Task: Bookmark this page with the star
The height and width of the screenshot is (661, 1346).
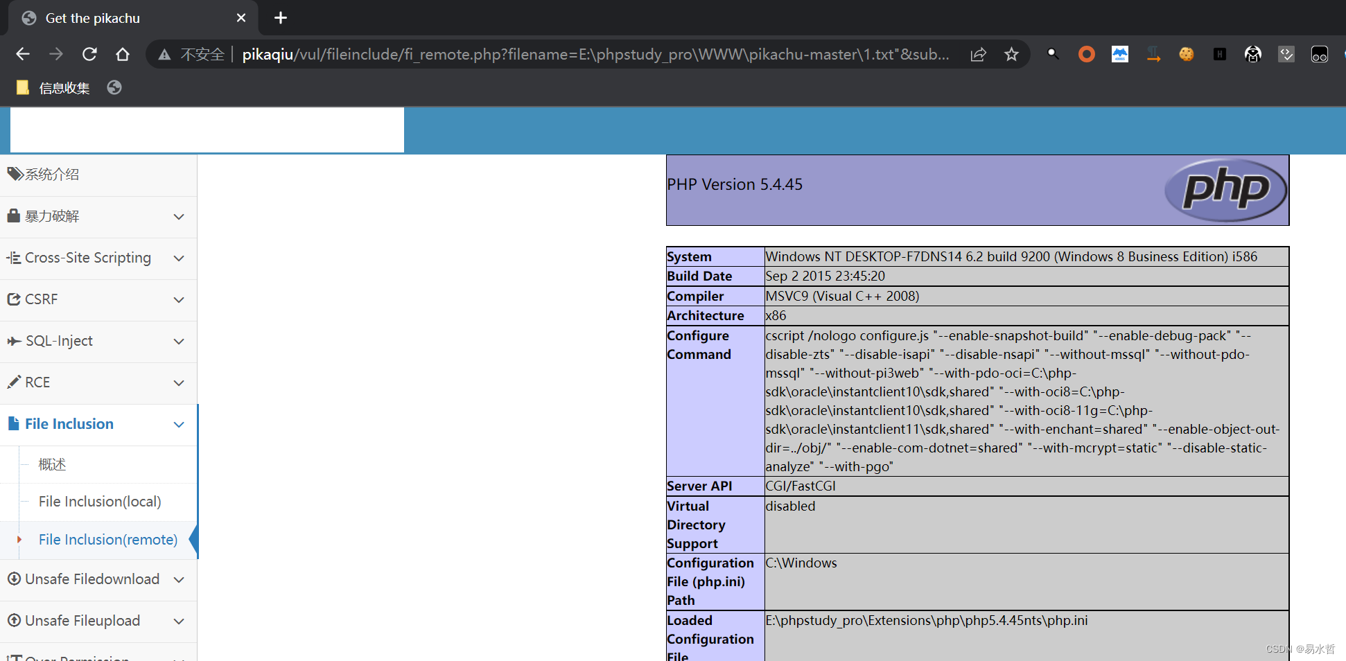Action: 1011,54
